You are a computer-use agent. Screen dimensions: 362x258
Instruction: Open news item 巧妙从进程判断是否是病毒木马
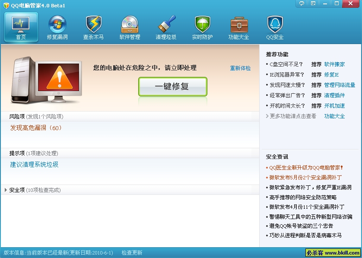tap(305, 236)
